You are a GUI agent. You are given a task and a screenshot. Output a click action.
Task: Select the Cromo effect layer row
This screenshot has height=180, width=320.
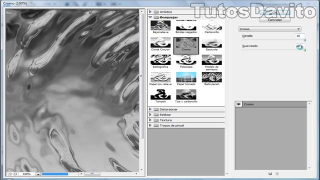[x=271, y=104]
